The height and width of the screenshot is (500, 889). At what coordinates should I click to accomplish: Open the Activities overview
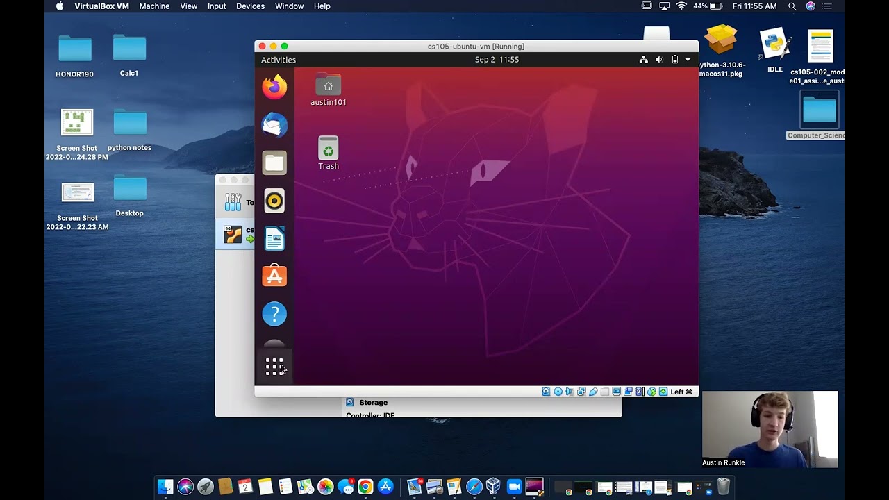279,60
